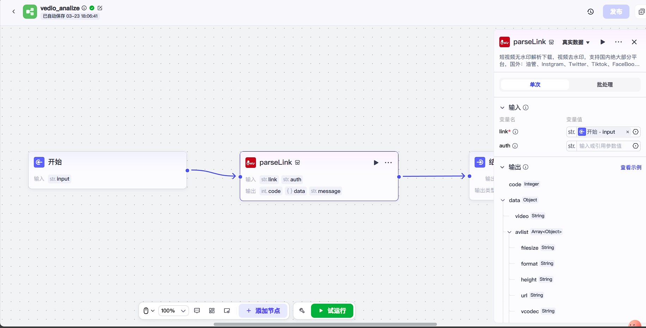
Task: Click the auth value input field
Action: (x=604, y=146)
